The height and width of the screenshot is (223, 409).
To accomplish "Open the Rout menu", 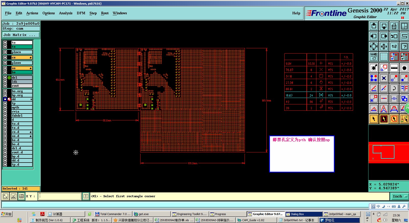I will [x=105, y=13].
